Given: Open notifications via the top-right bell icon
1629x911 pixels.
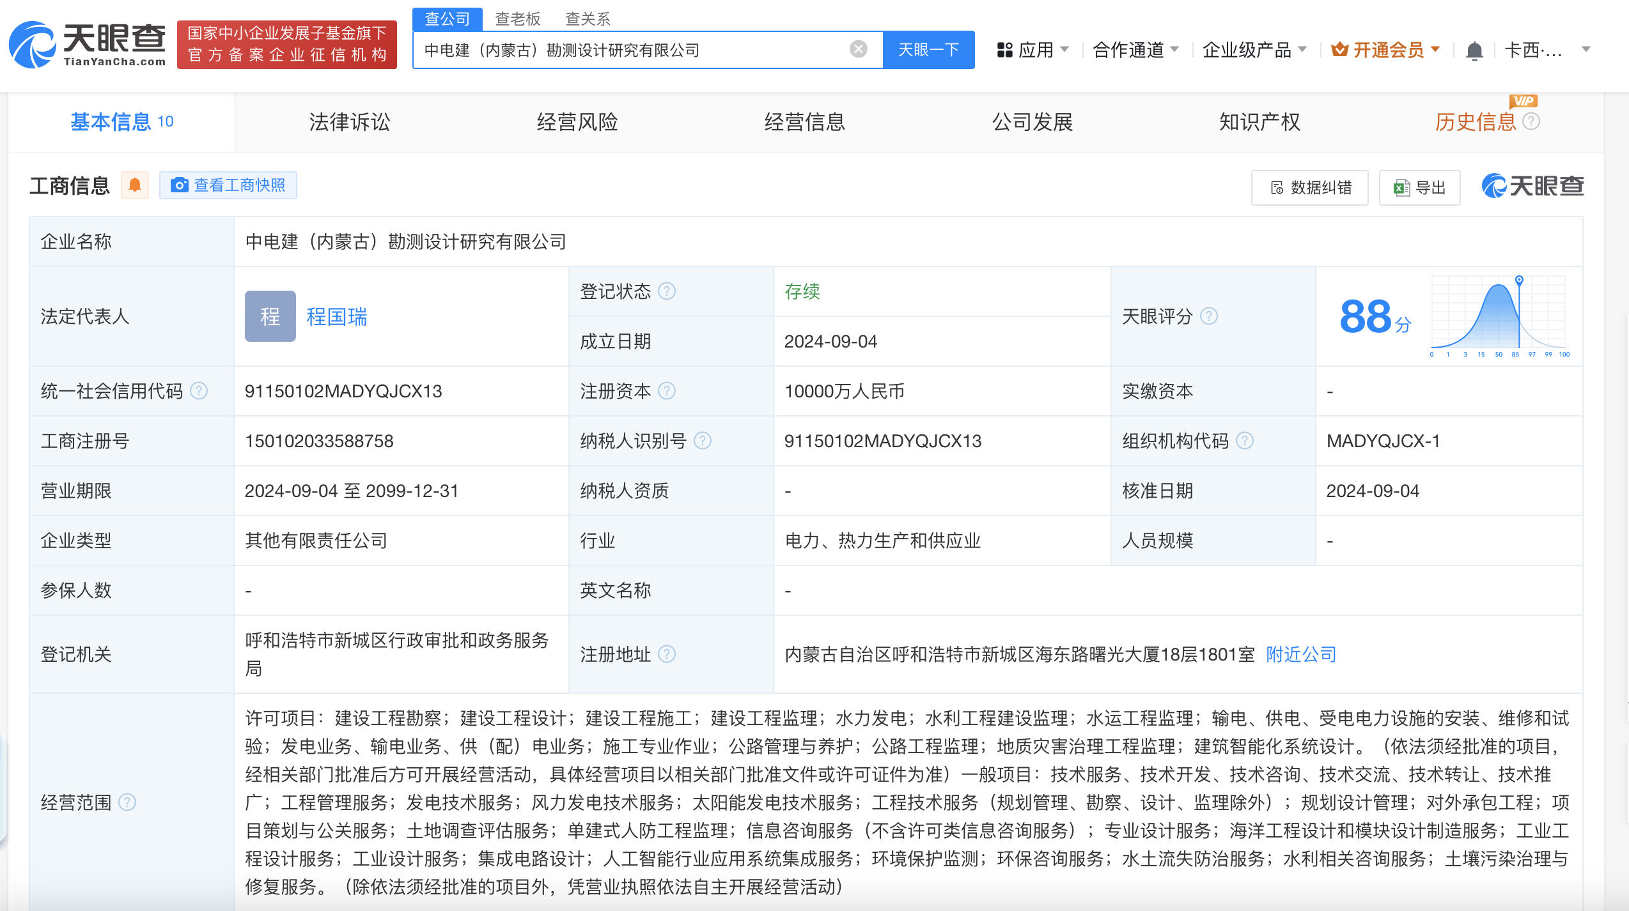Looking at the screenshot, I should click(1475, 50).
